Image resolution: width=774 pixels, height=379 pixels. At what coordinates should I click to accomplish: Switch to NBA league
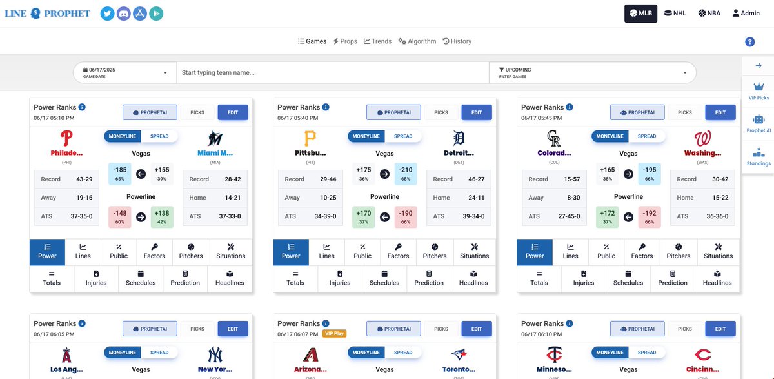pos(709,13)
